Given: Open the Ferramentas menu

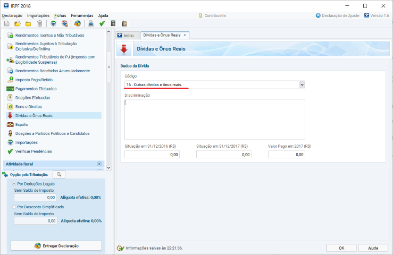Looking at the screenshot, I should (82, 16).
